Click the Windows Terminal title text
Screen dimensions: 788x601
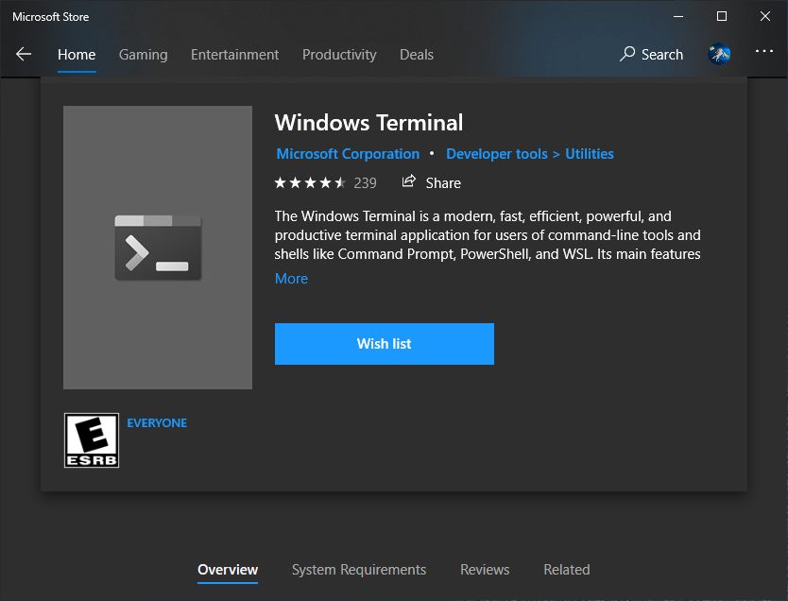click(x=368, y=123)
